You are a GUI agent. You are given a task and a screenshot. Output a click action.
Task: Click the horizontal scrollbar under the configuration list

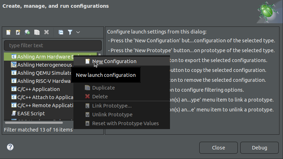coord(34,122)
